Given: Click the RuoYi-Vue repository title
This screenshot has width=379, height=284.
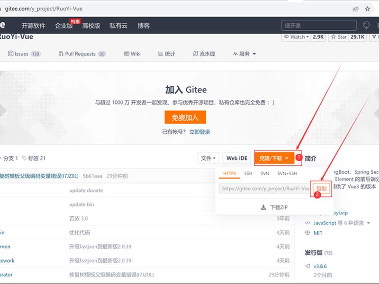Looking at the screenshot, I should tap(16, 37).
